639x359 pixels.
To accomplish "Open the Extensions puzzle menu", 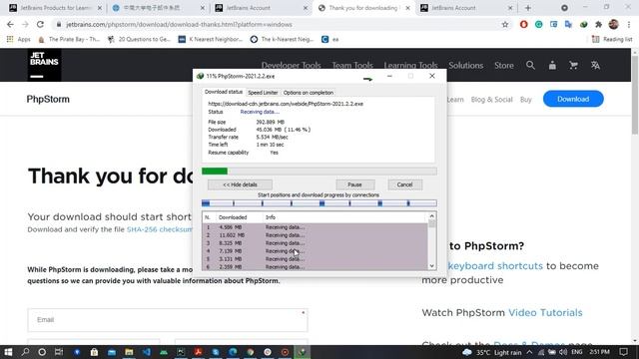I will point(598,24).
